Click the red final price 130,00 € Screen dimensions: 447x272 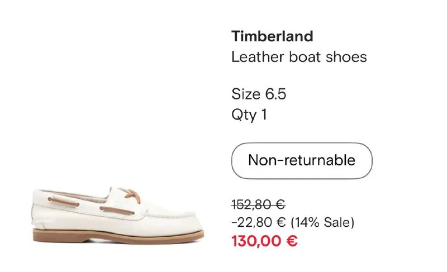[264, 242]
